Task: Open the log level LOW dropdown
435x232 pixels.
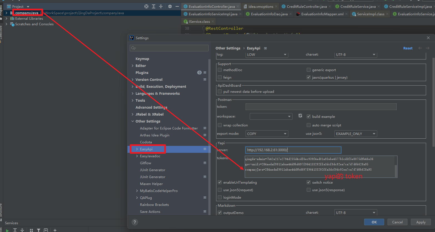Action: (267, 54)
